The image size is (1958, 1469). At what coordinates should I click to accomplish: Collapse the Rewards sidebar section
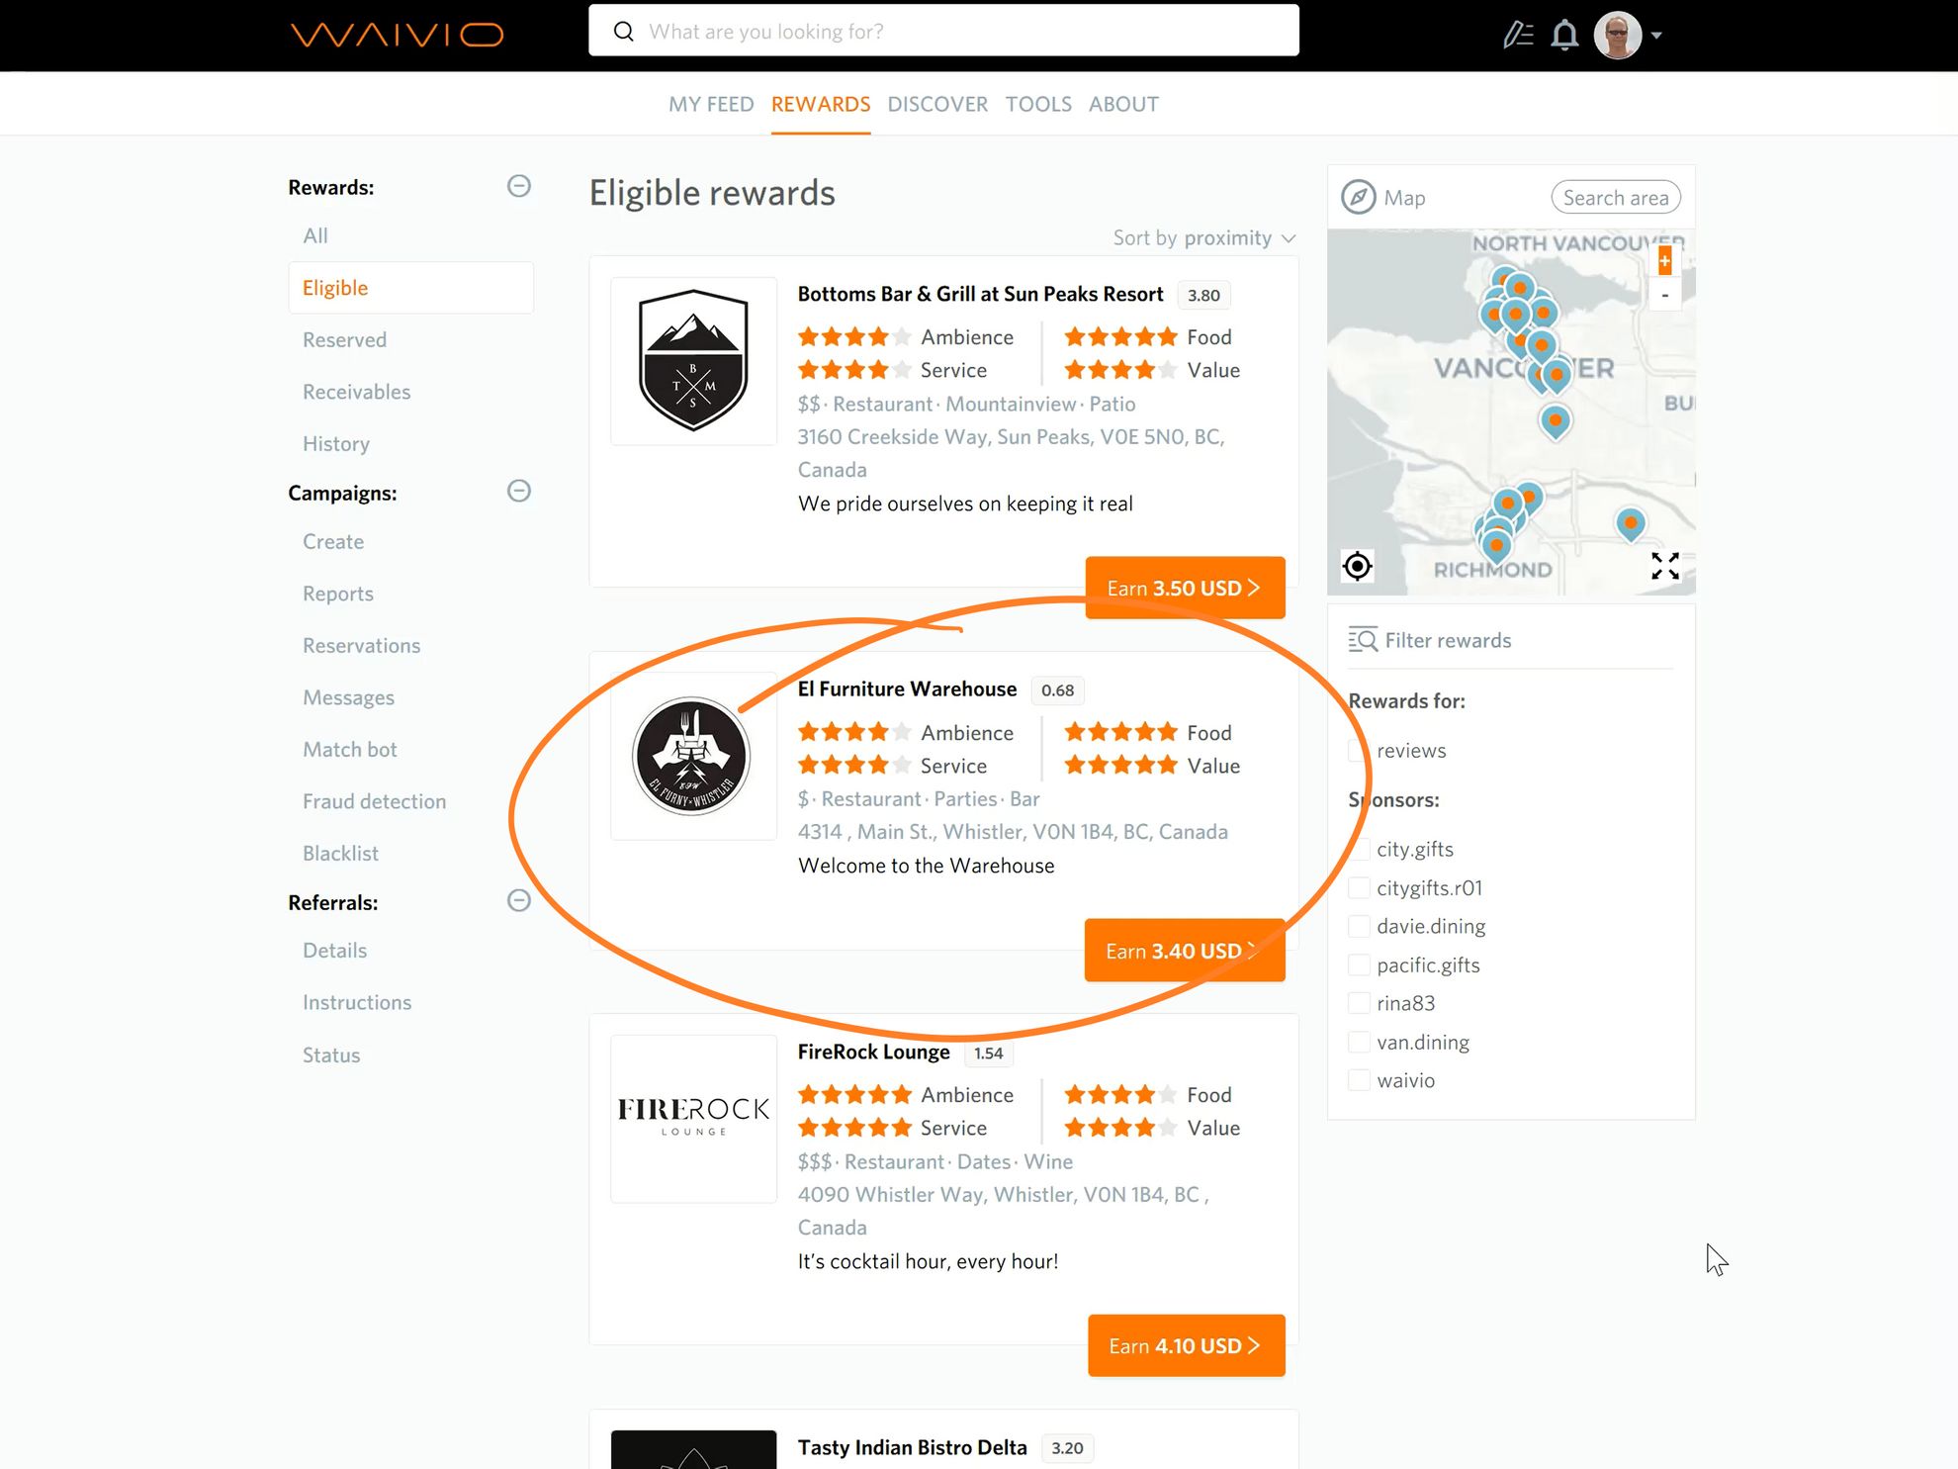[x=519, y=186]
